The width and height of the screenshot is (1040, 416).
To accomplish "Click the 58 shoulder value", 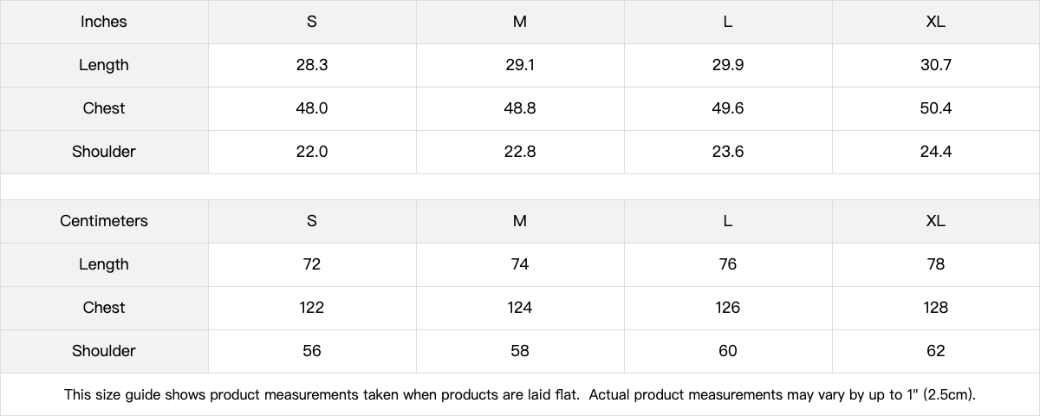I will [x=520, y=351].
